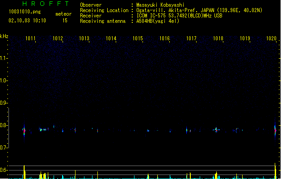Click time axis marker 1015
Screen dimensions: 281x179
[x=138, y=38]
